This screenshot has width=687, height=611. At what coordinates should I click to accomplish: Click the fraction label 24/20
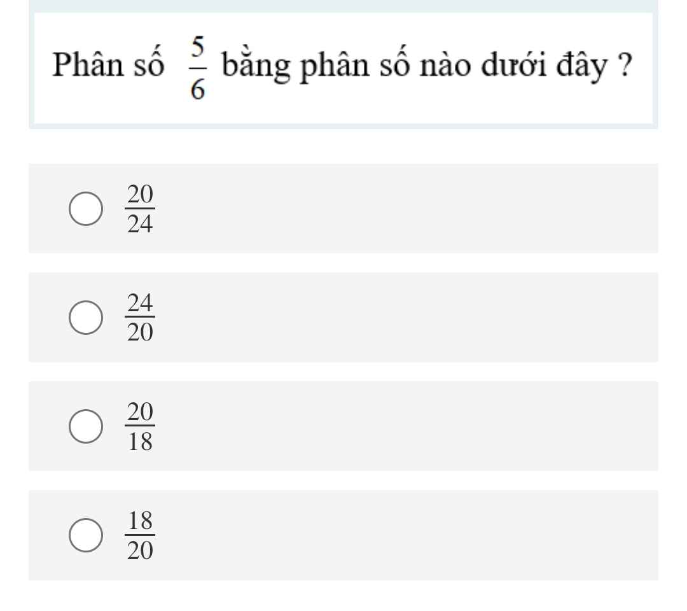coord(140,318)
